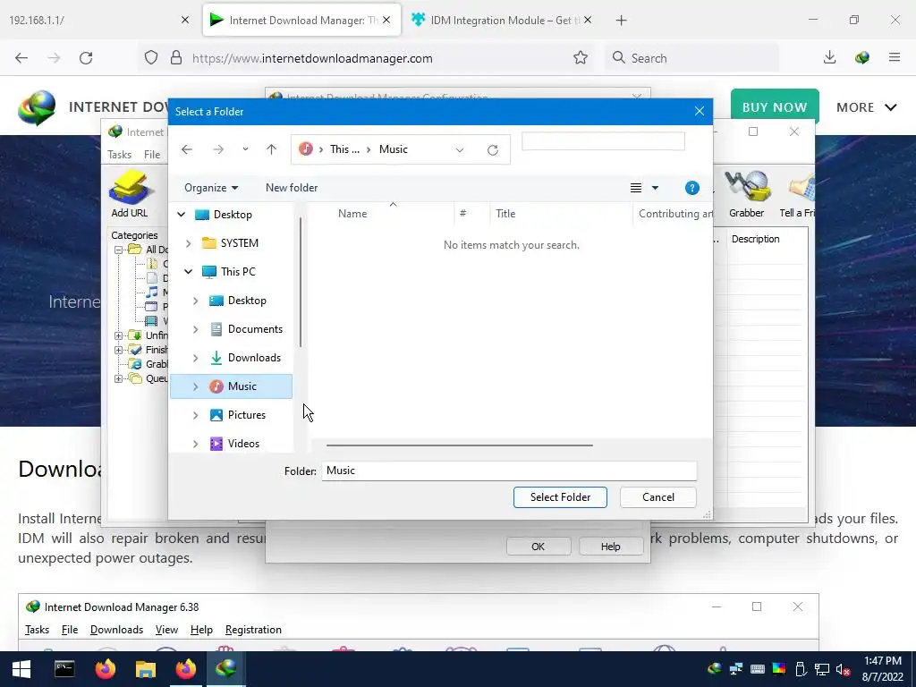Viewport: 916px width, 687px height.
Task: Expand Unfinished category in IDM tree
Action: pos(119,335)
